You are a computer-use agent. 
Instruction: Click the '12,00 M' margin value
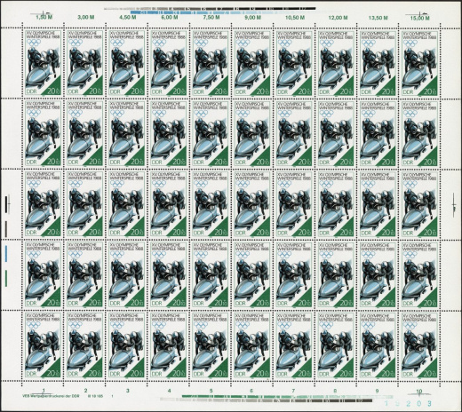(x=338, y=18)
